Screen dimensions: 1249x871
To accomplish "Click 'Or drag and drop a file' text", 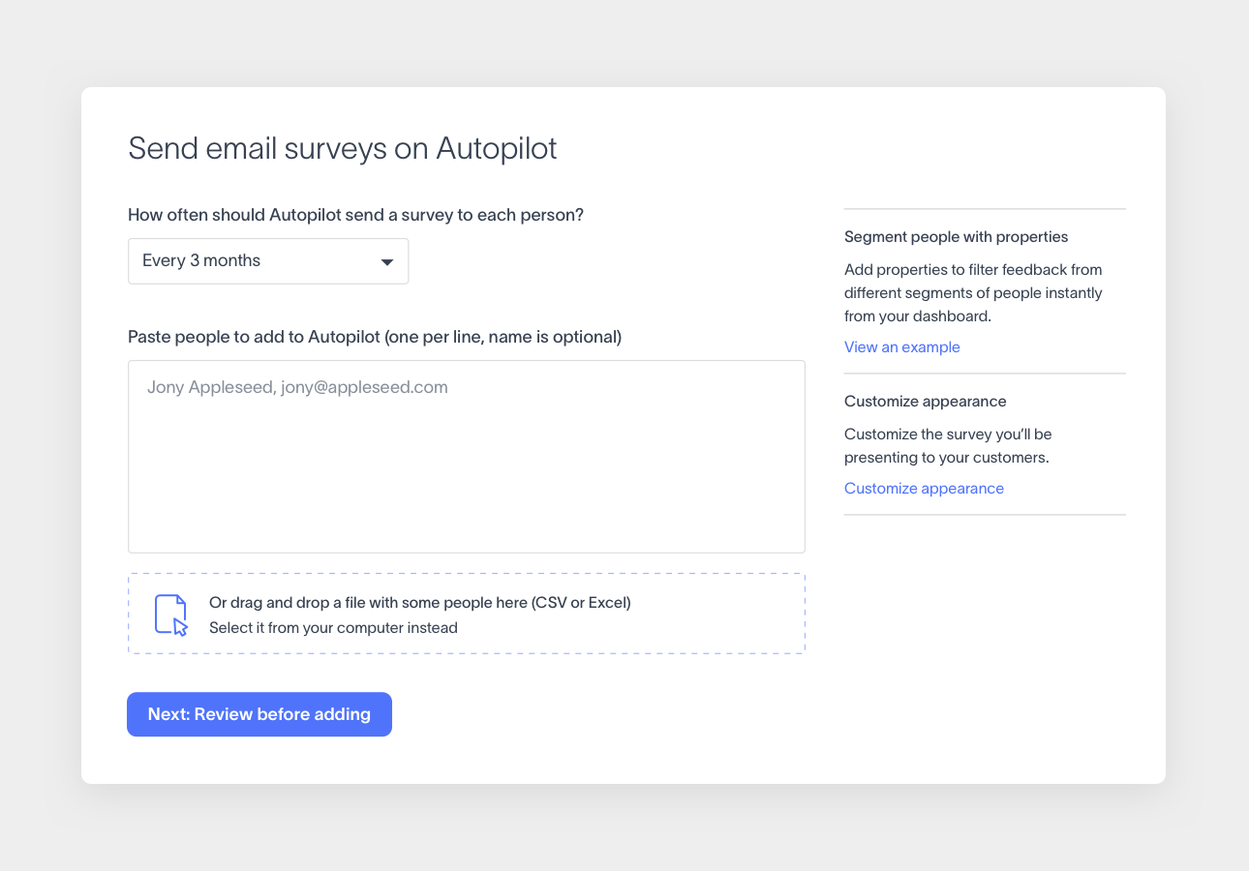I will 420,603.
